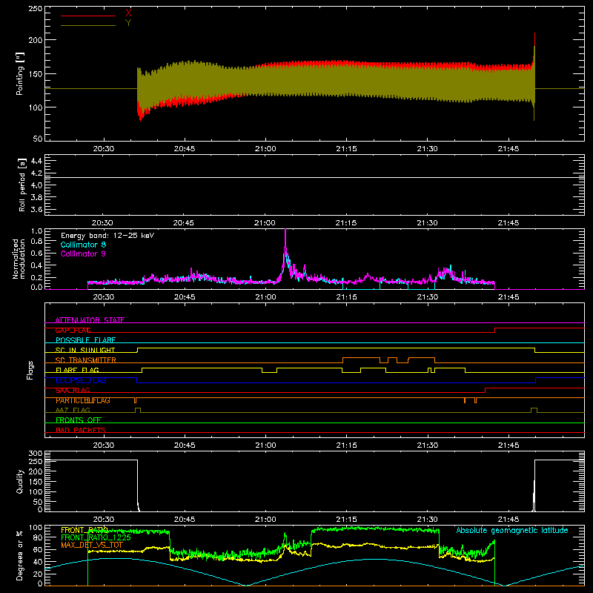
Task: Click 21:15 time label under modulation panel
Action: [346, 297]
